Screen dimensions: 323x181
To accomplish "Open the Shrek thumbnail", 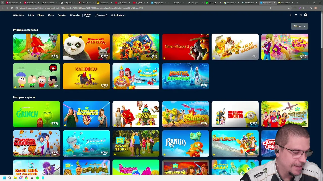I will 185,114.
